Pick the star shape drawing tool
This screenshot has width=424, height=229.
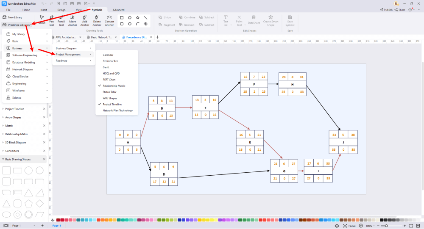(138, 17)
